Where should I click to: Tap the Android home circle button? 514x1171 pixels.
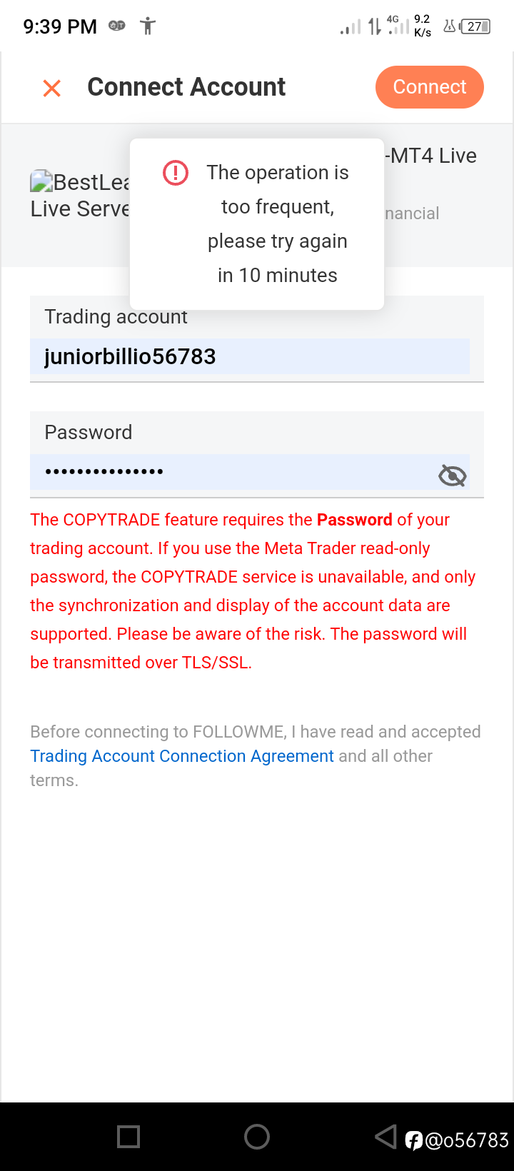[257, 1136]
